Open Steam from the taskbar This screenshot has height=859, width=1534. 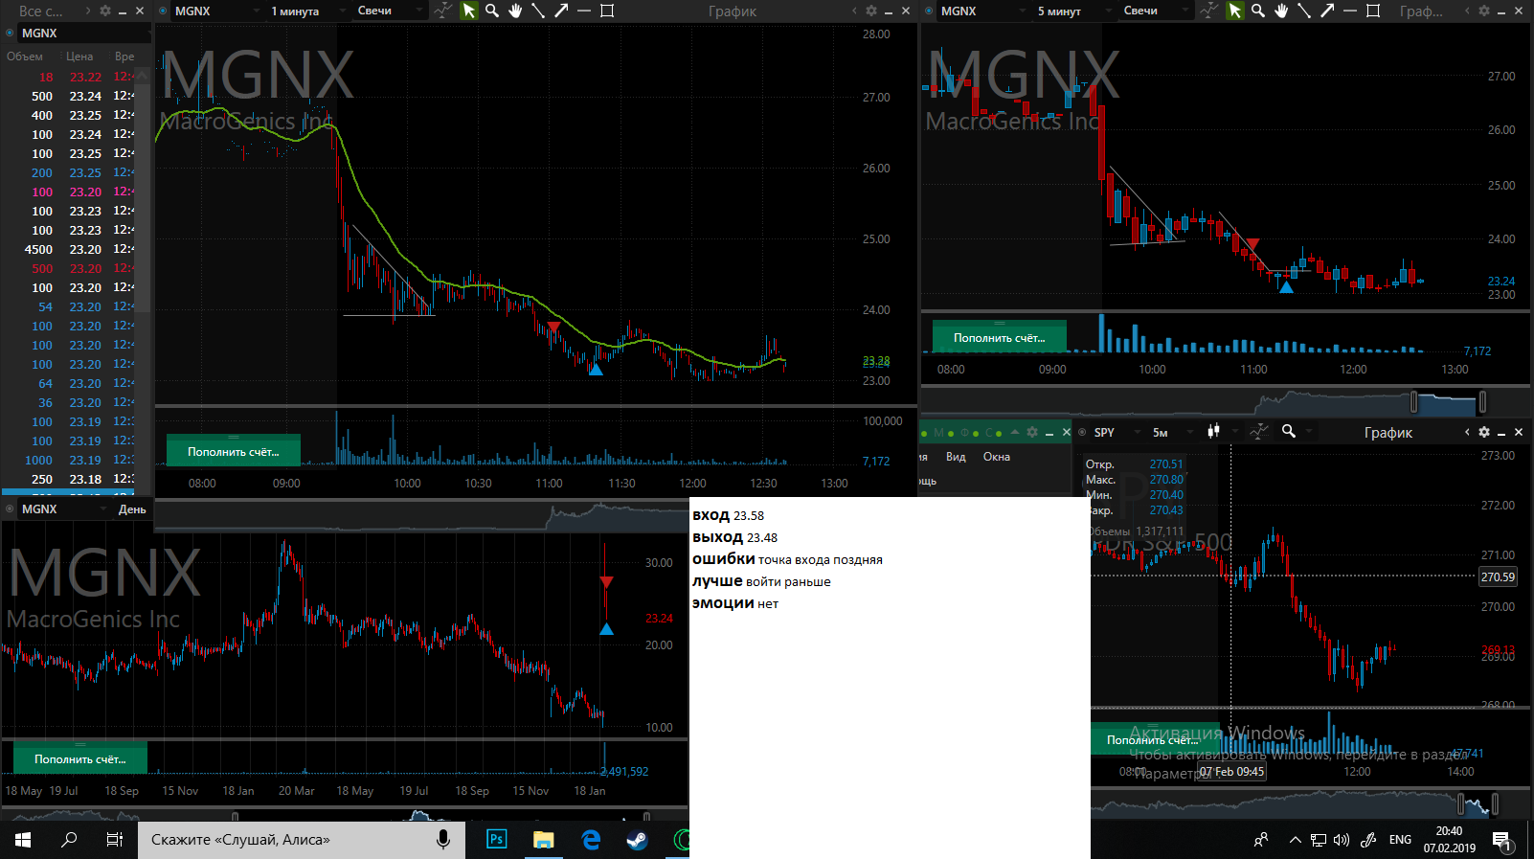click(x=637, y=840)
